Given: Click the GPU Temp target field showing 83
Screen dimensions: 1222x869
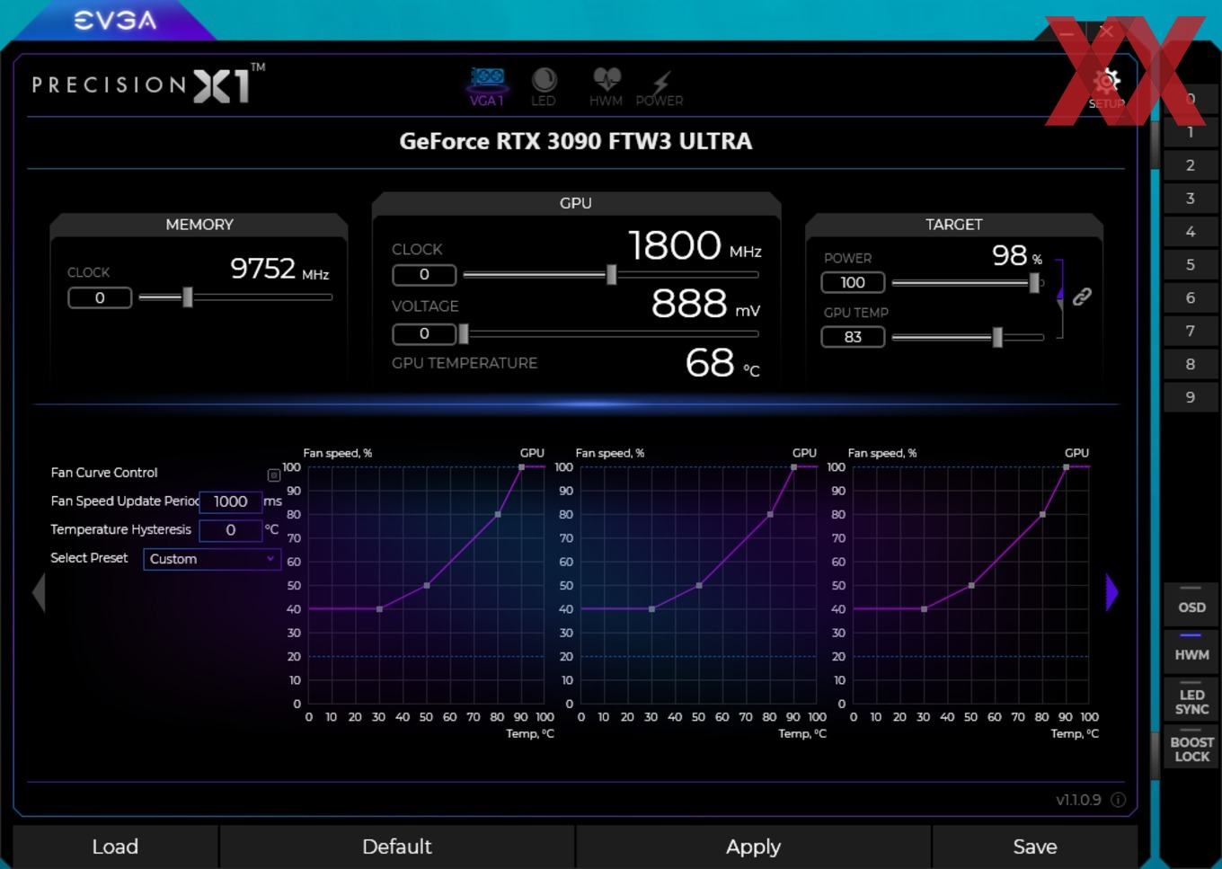Looking at the screenshot, I should 853,337.
